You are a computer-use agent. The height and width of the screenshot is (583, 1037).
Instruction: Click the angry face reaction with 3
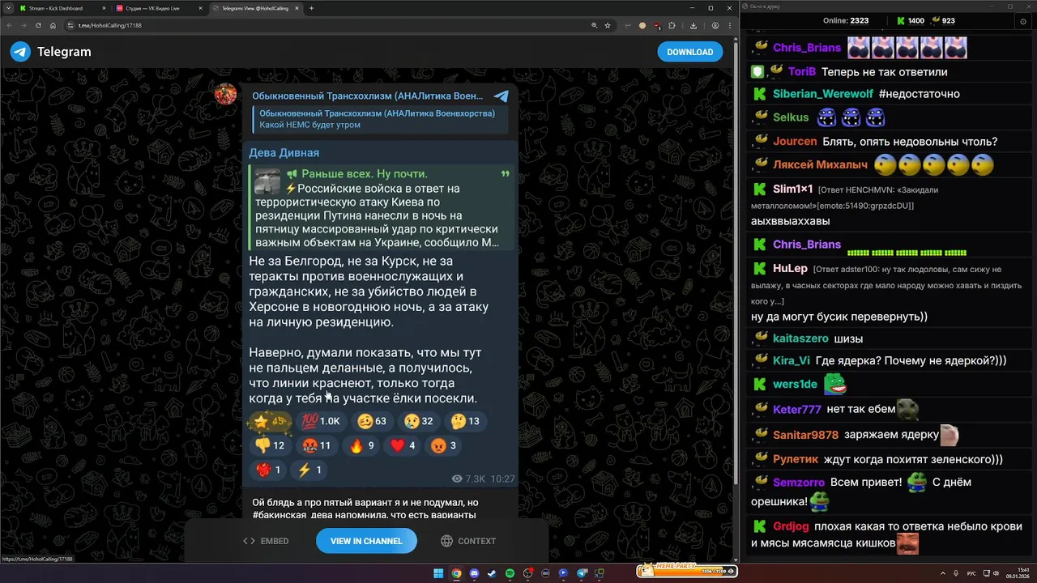(x=444, y=445)
